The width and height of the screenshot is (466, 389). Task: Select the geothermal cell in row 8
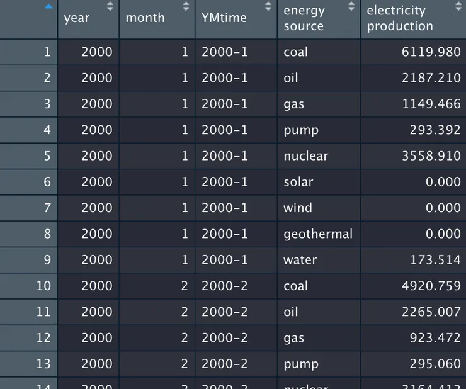point(317,234)
